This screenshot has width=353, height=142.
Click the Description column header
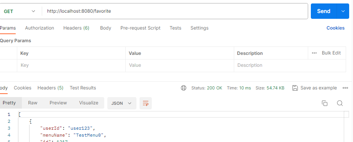pyautogui.click(x=250, y=53)
